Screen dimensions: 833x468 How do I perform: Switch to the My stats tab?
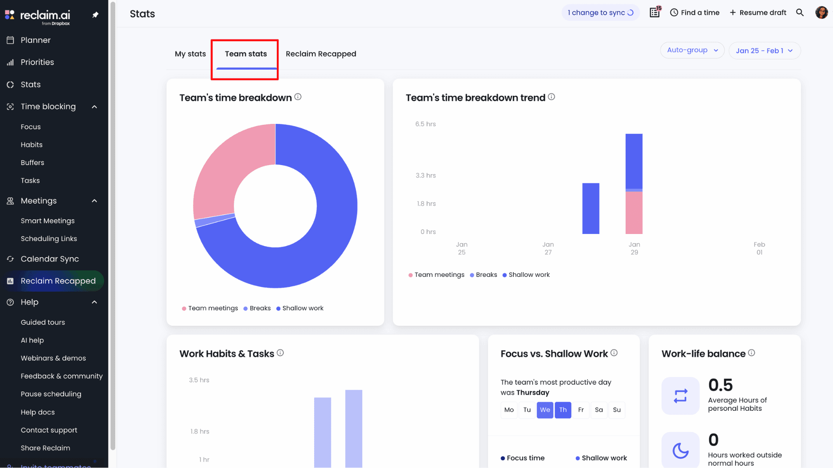pos(190,54)
